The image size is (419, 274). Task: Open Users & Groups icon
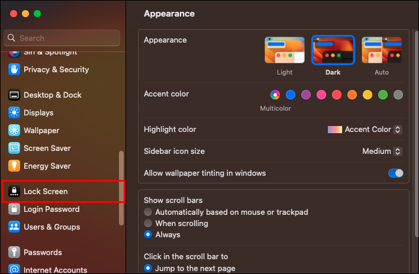(14, 227)
